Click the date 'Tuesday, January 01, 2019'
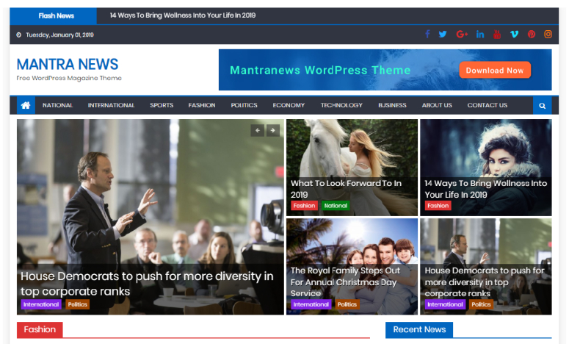The image size is (569, 344). [x=59, y=35]
